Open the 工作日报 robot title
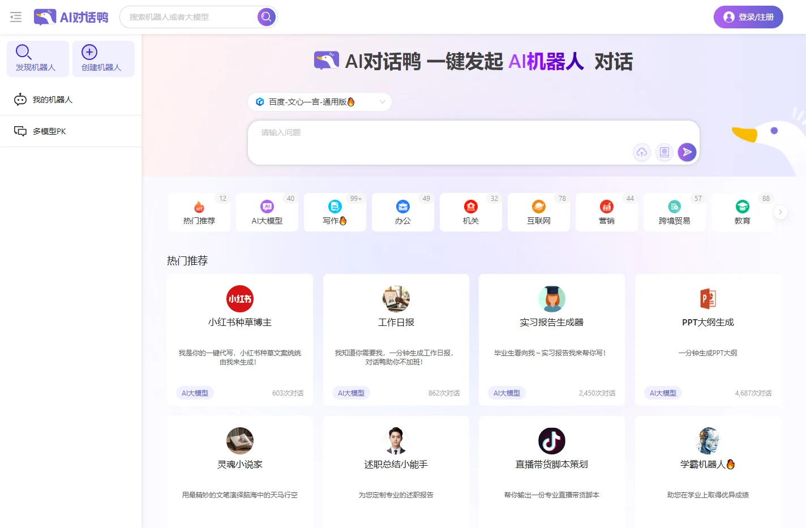 (x=396, y=322)
